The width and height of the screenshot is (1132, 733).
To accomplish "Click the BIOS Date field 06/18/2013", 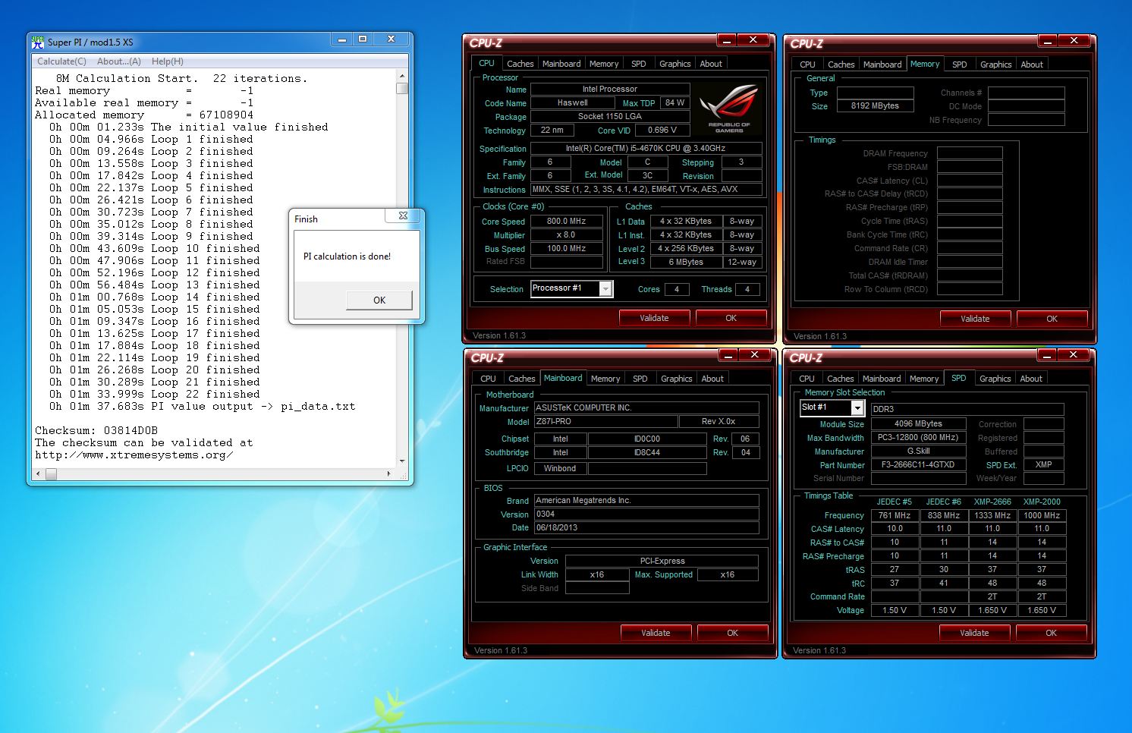I will 646,528.
